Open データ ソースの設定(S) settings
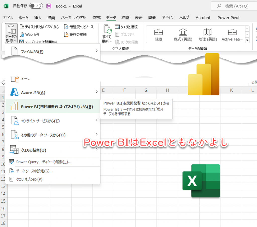257x227 pixels. click(x=53, y=171)
